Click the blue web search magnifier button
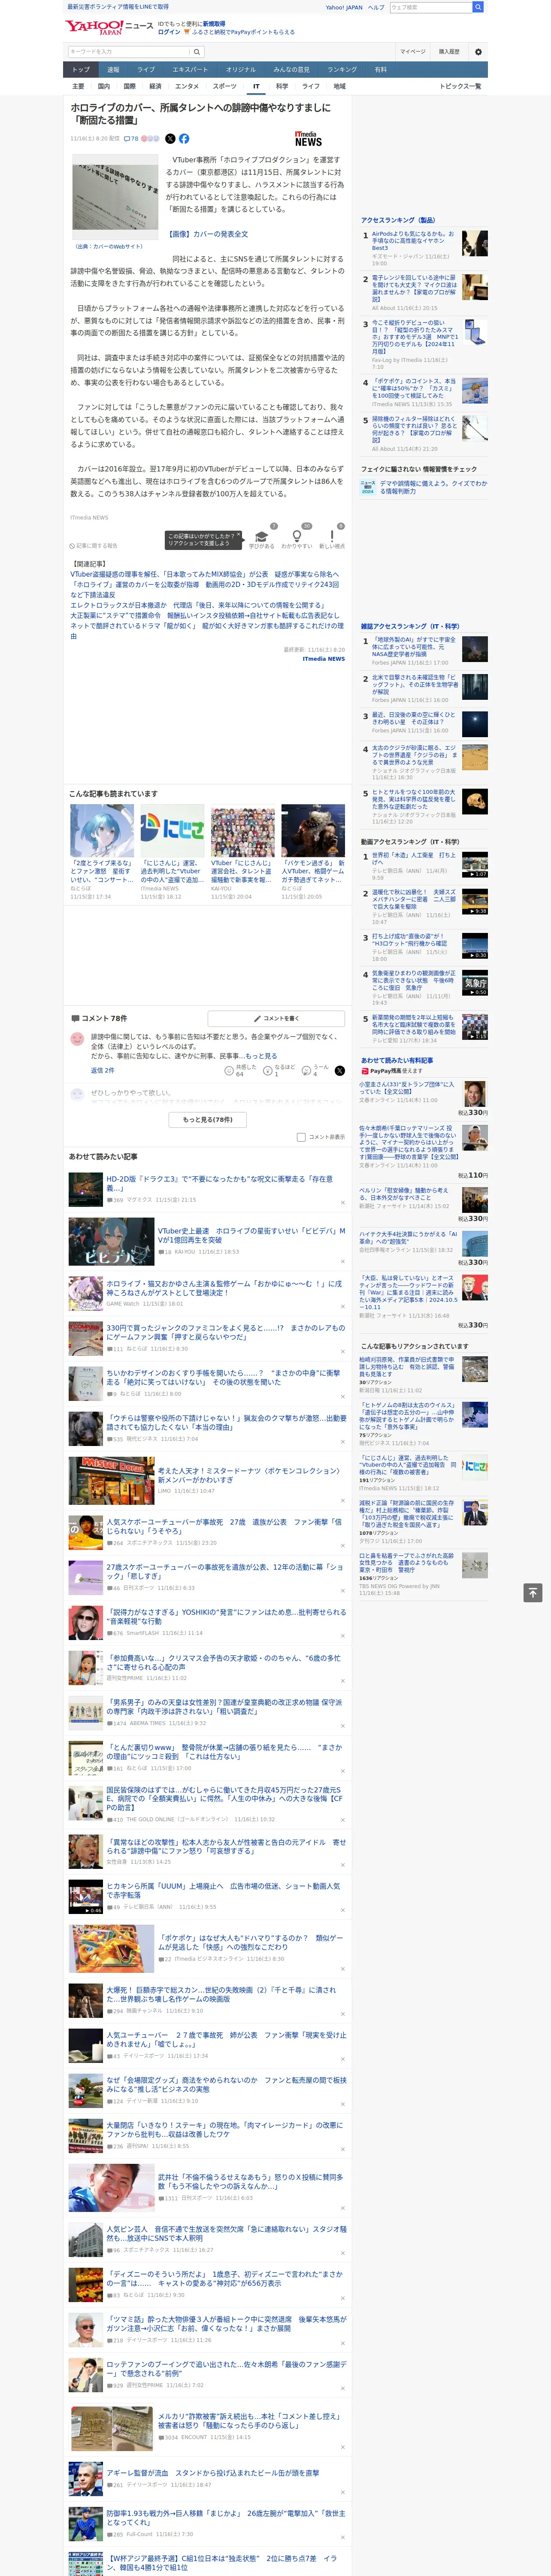 (478, 7)
